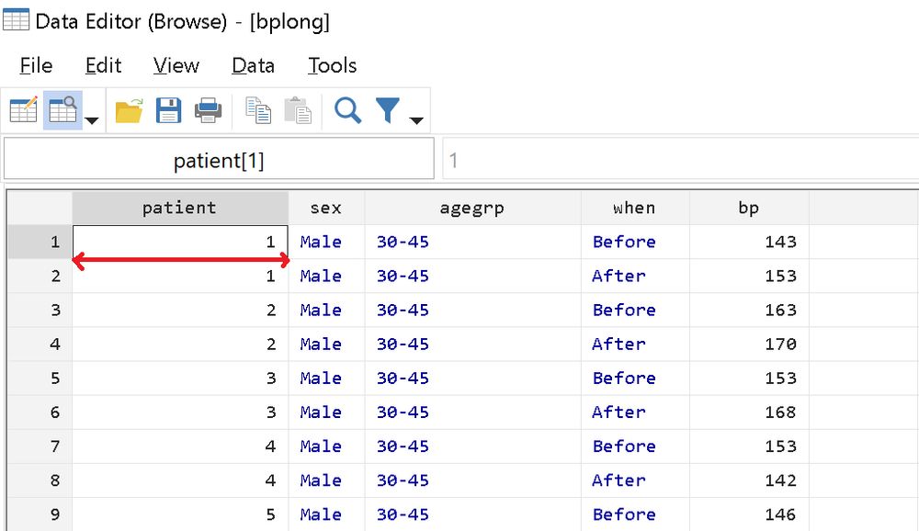Open the View menu
919x531 pixels.
176,65
